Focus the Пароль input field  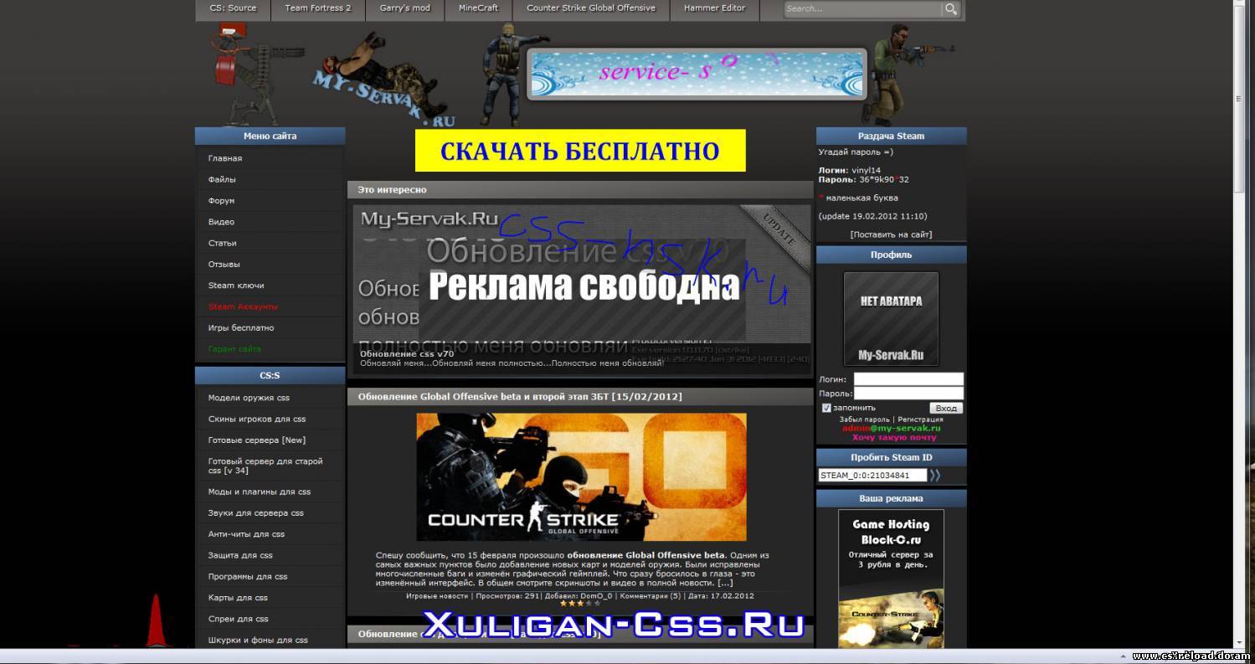click(908, 394)
